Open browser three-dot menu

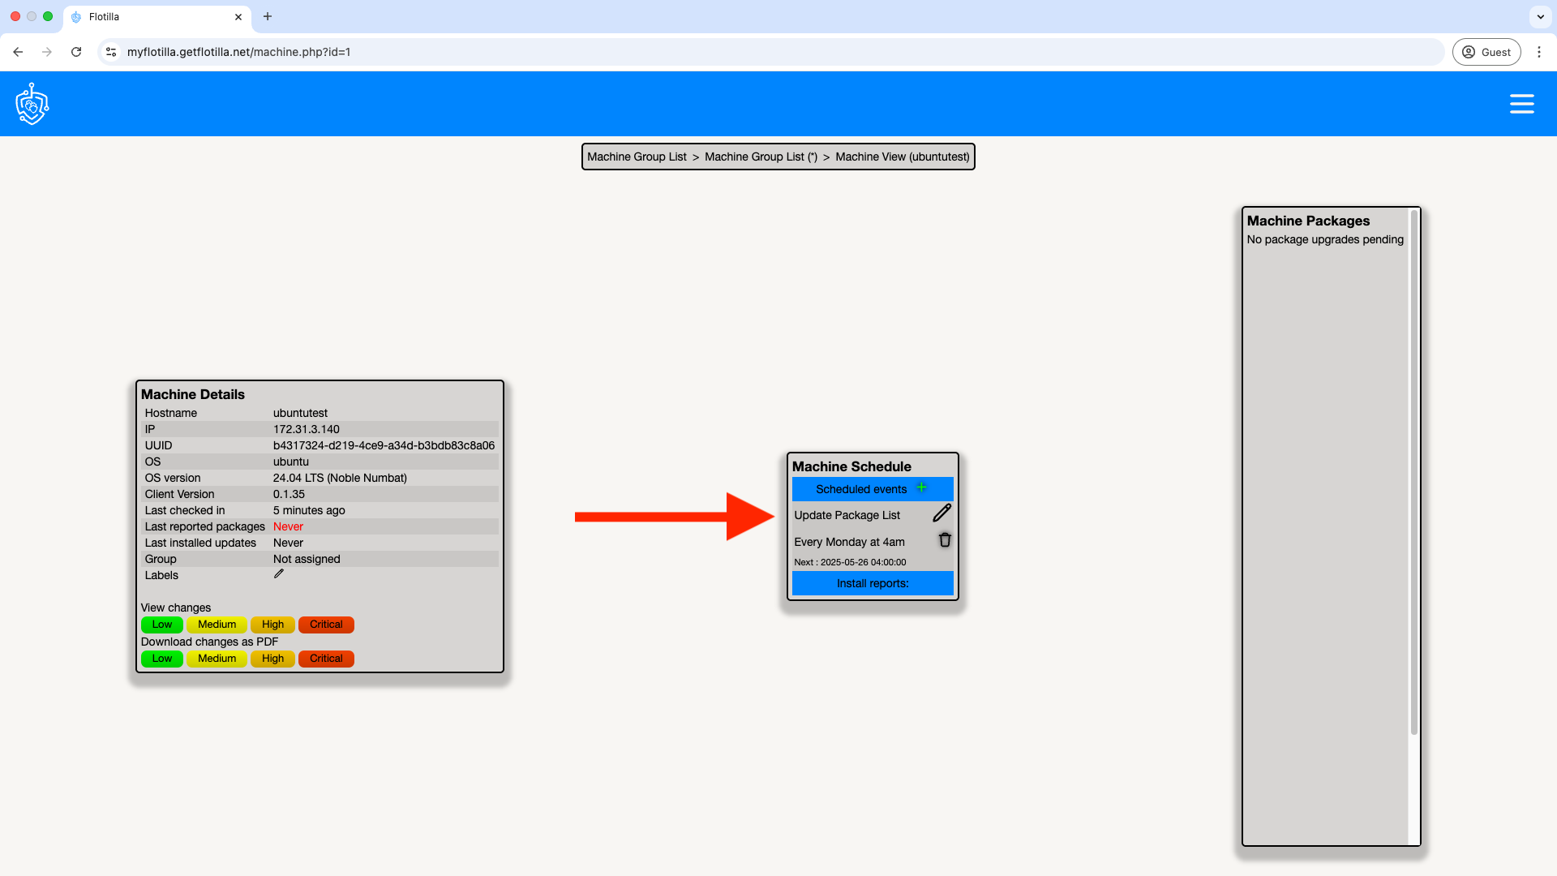1539,52
